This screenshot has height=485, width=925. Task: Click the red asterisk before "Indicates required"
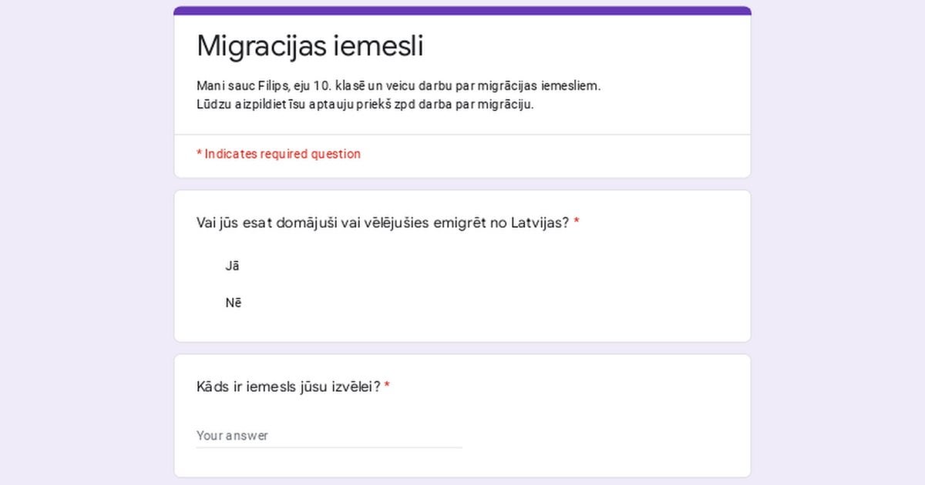click(x=199, y=154)
